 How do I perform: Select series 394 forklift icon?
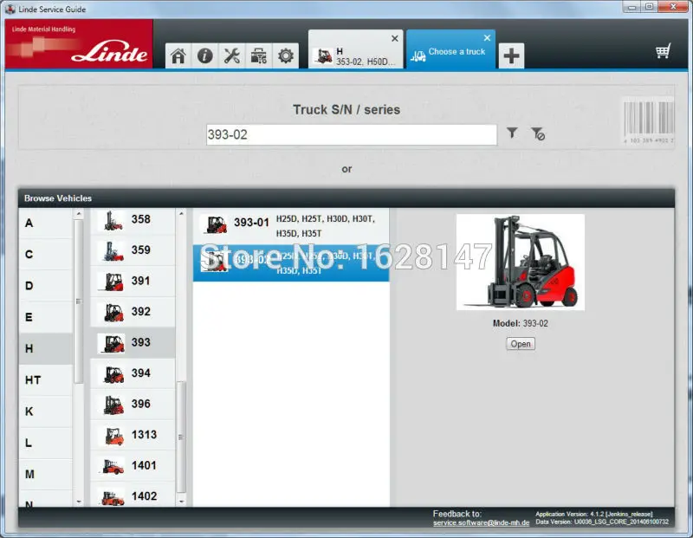coord(113,374)
